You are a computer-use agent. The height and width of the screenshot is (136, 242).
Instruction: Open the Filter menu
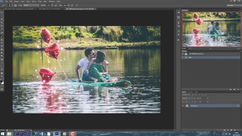[40, 2]
